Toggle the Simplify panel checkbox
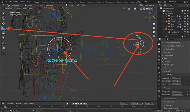The height and width of the screenshot is (112, 190). click(x=164, y=71)
